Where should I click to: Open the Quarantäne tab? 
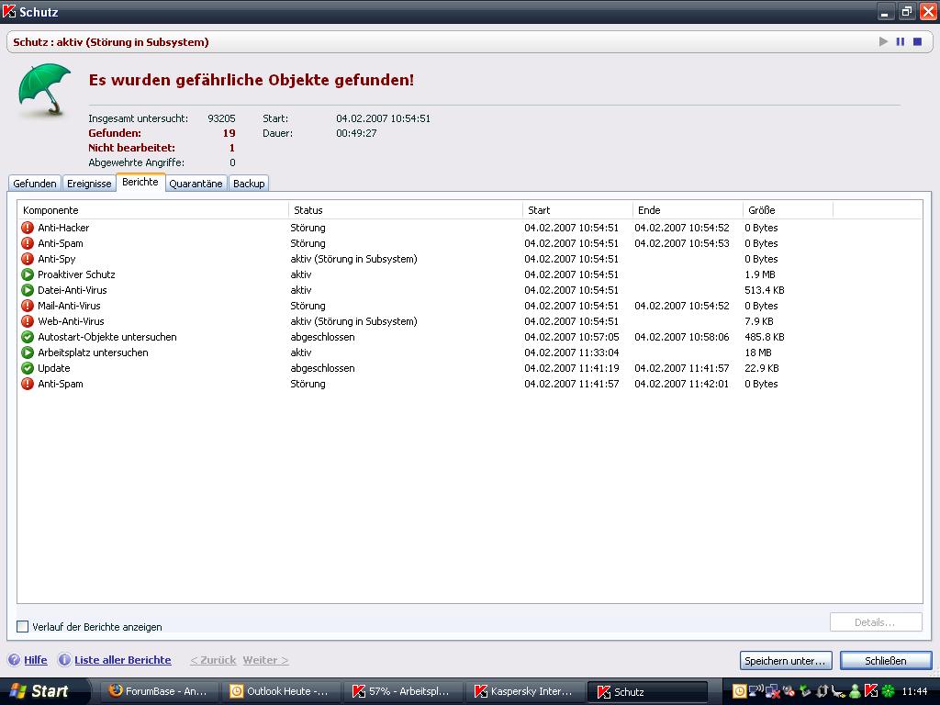196,184
